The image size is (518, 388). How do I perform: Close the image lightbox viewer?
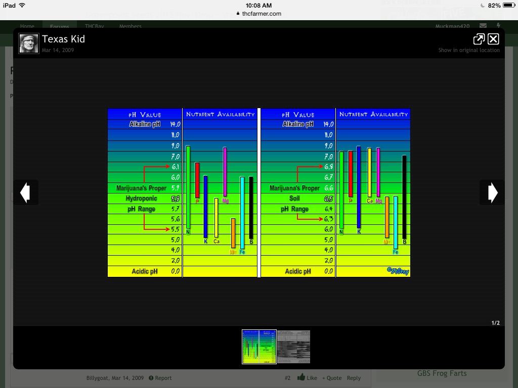[493, 39]
